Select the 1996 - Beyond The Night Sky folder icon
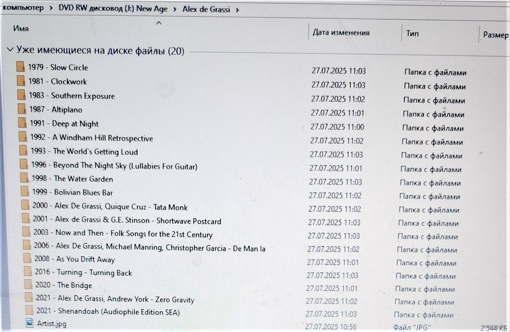 24,164
